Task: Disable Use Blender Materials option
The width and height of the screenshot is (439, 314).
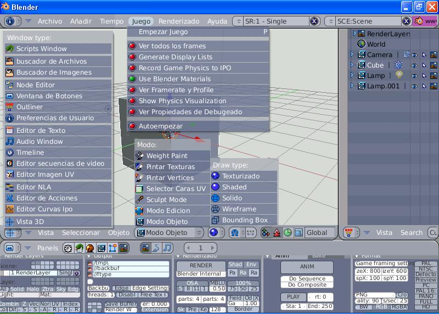Action: tap(198, 79)
